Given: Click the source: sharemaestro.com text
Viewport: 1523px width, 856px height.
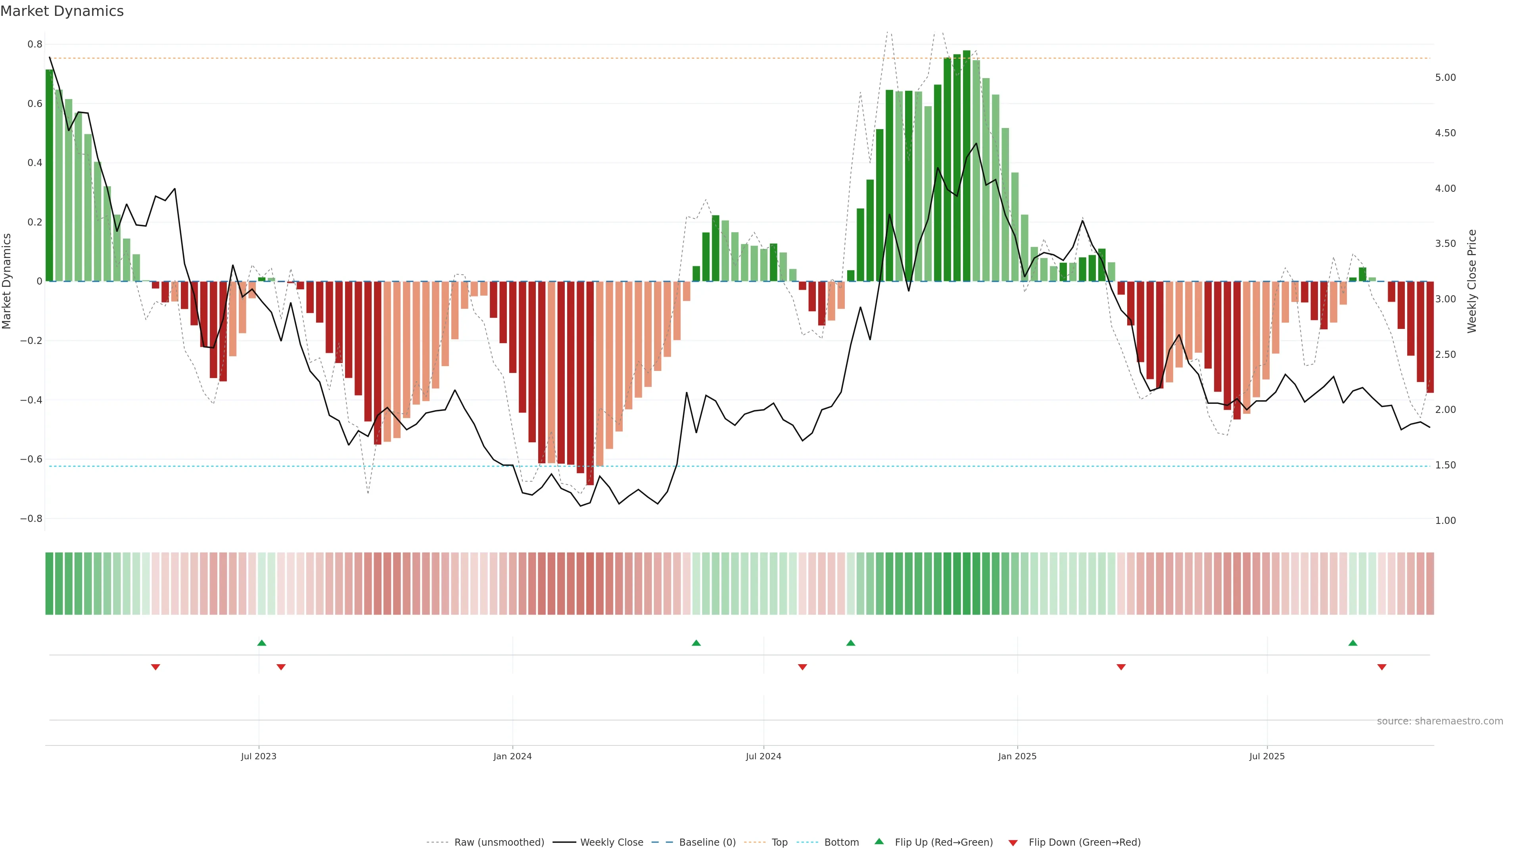Looking at the screenshot, I should point(1440,721).
